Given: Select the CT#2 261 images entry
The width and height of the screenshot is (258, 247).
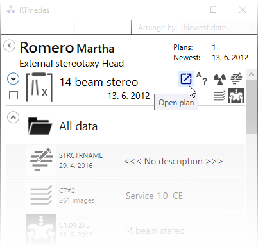Looking at the screenshot, I should coord(126,196).
